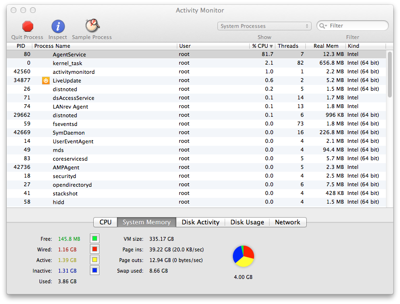Select the distnoted process with PID 29662
The width and height of the screenshot is (400, 304).
pyautogui.click(x=197, y=115)
